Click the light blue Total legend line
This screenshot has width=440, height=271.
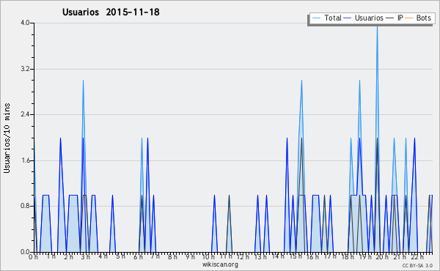(316, 18)
